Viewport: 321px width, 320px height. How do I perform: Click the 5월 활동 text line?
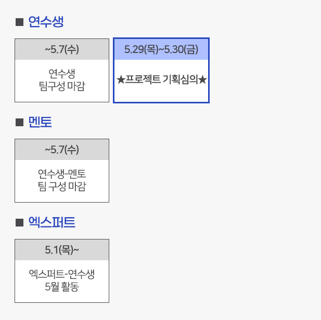pos(62,286)
